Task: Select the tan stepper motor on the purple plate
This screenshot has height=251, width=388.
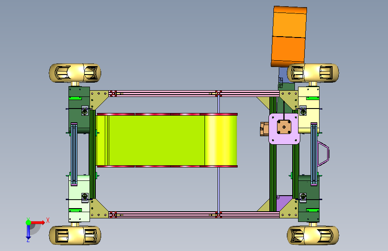Action: [x=284, y=127]
